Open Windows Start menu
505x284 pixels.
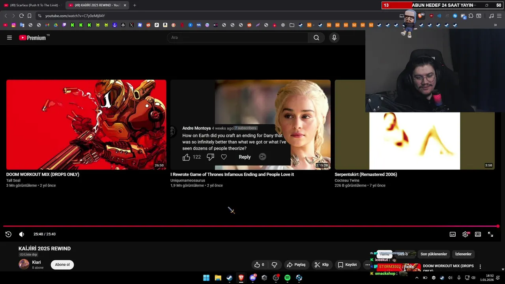[206, 278]
